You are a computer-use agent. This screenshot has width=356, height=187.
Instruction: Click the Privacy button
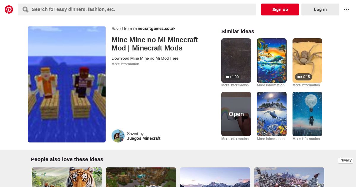click(x=346, y=160)
